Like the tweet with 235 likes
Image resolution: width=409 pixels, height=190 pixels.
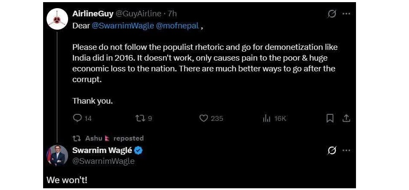point(204,118)
